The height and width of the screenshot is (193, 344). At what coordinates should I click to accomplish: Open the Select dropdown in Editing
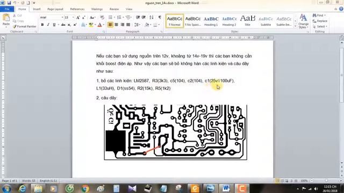point(320,26)
